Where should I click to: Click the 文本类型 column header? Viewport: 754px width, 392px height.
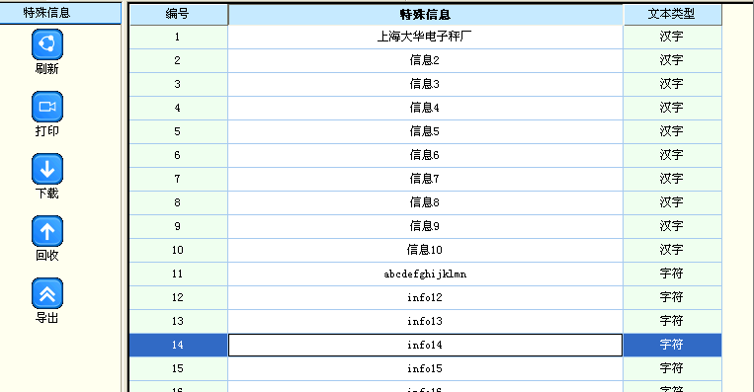672,15
